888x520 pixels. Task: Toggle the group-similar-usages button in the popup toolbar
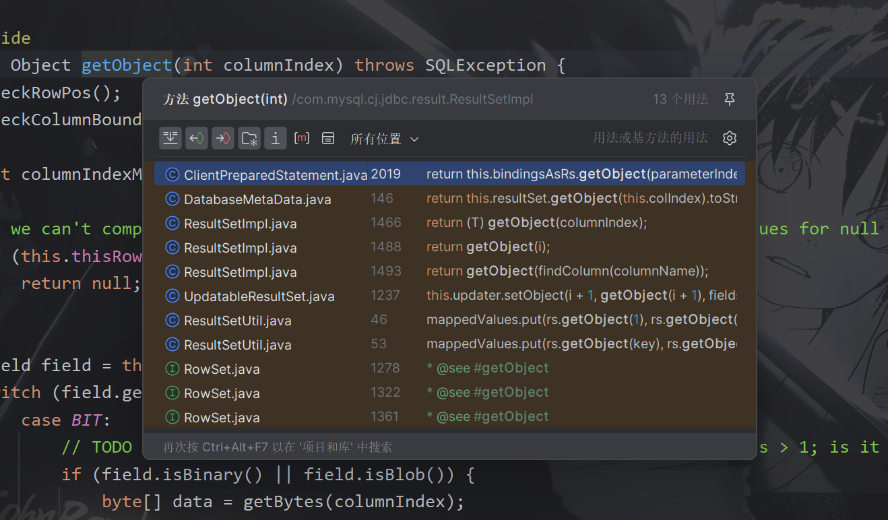pos(170,138)
